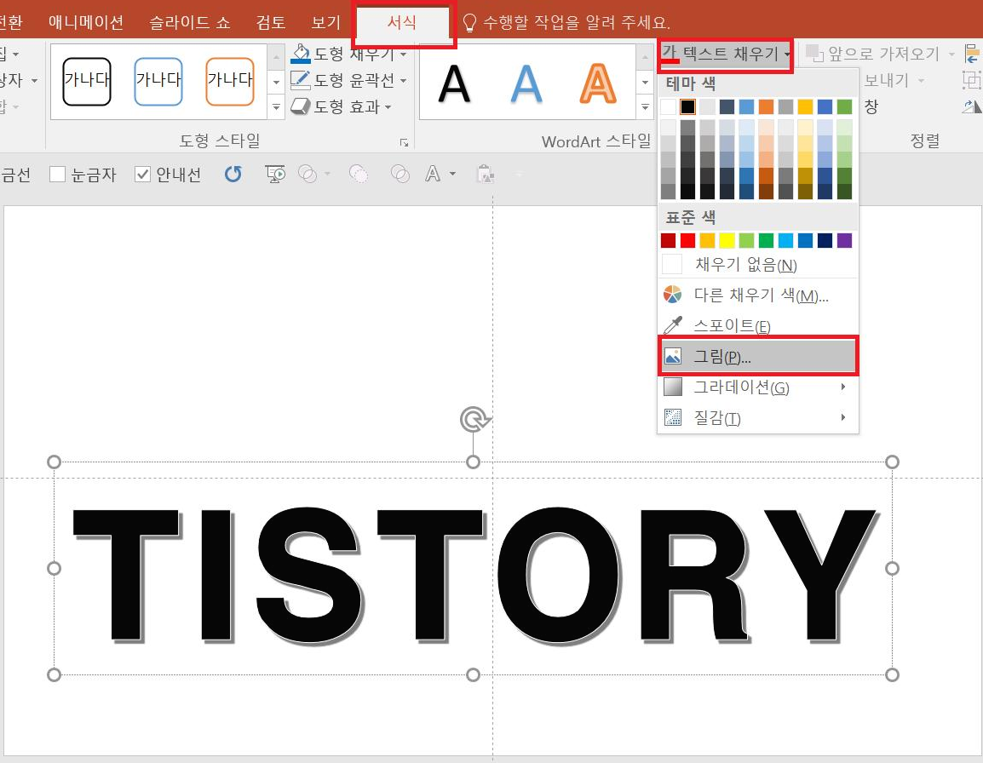The height and width of the screenshot is (763, 983).
Task: Open the 텍스트 채우기 dropdown
Action: point(726,55)
